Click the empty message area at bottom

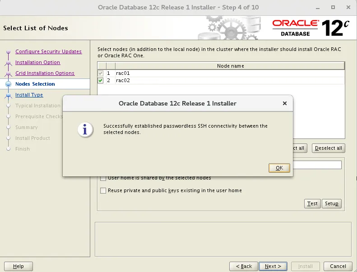coord(223,239)
